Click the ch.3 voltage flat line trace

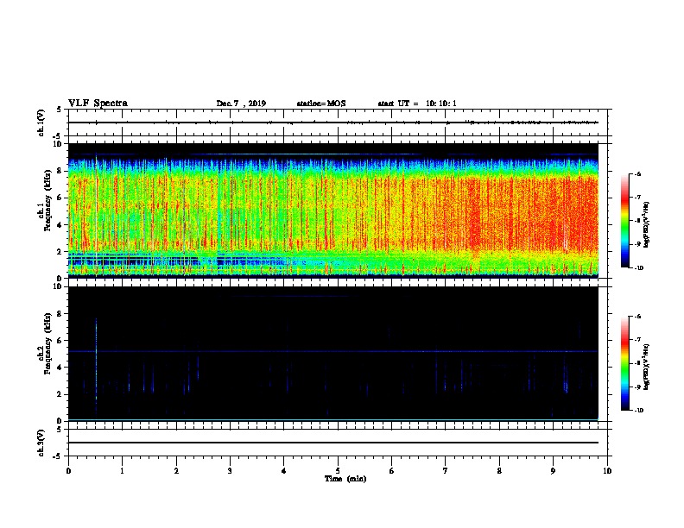click(333, 443)
